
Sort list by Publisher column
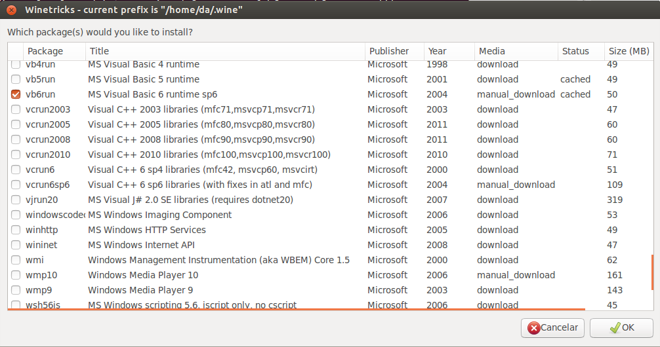(x=394, y=51)
